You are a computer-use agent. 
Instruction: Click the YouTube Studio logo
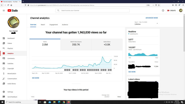coord(13,10)
